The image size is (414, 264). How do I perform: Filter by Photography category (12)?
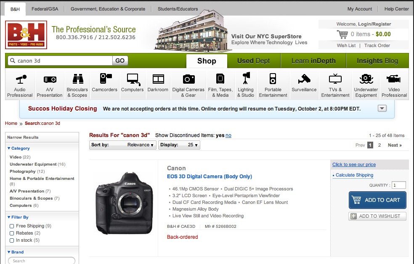pyautogui.click(x=27, y=171)
